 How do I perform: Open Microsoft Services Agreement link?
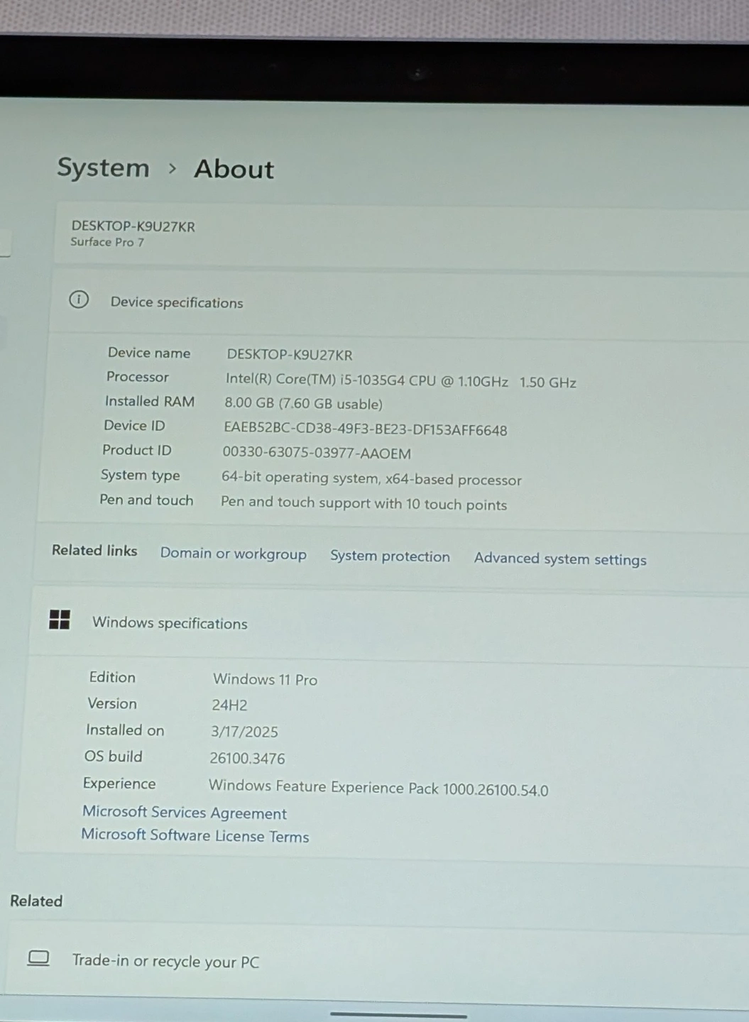[185, 813]
